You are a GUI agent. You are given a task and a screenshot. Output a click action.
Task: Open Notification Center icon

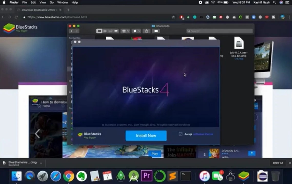click(288, 2)
